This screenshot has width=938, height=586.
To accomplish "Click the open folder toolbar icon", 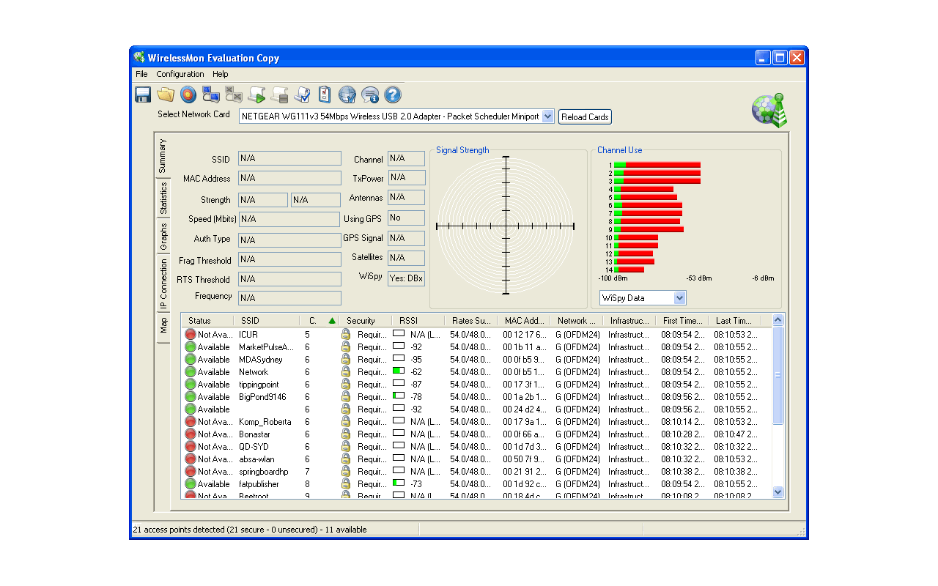I will click(x=166, y=94).
